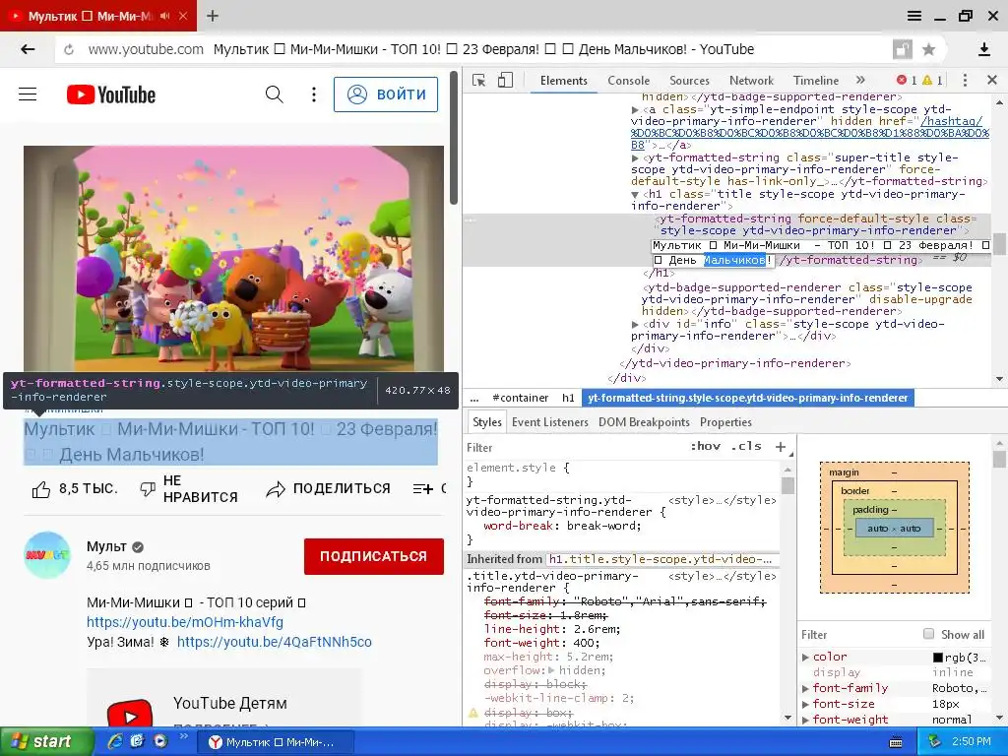Open link youtu.be/mOHm-khaVfg
The height and width of the screenshot is (756, 1008).
(185, 622)
